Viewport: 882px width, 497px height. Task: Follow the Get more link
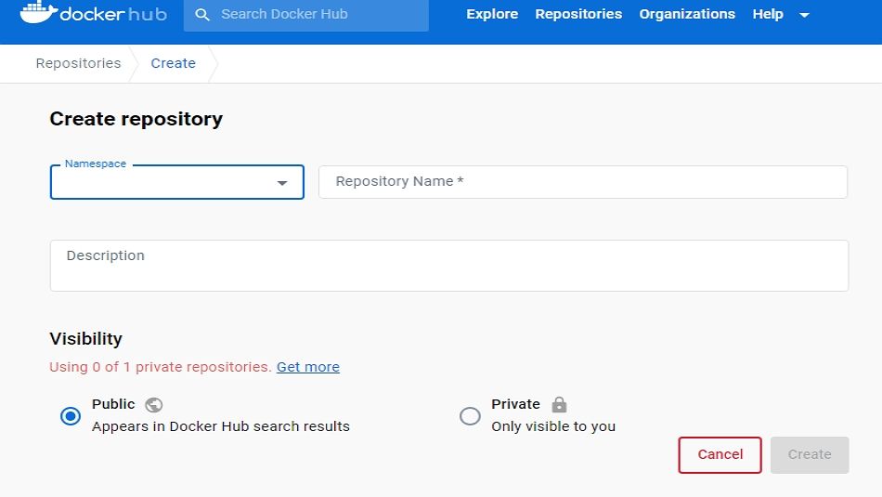tap(308, 367)
